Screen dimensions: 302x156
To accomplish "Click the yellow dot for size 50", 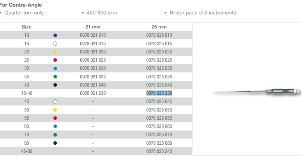I will click(55, 110).
